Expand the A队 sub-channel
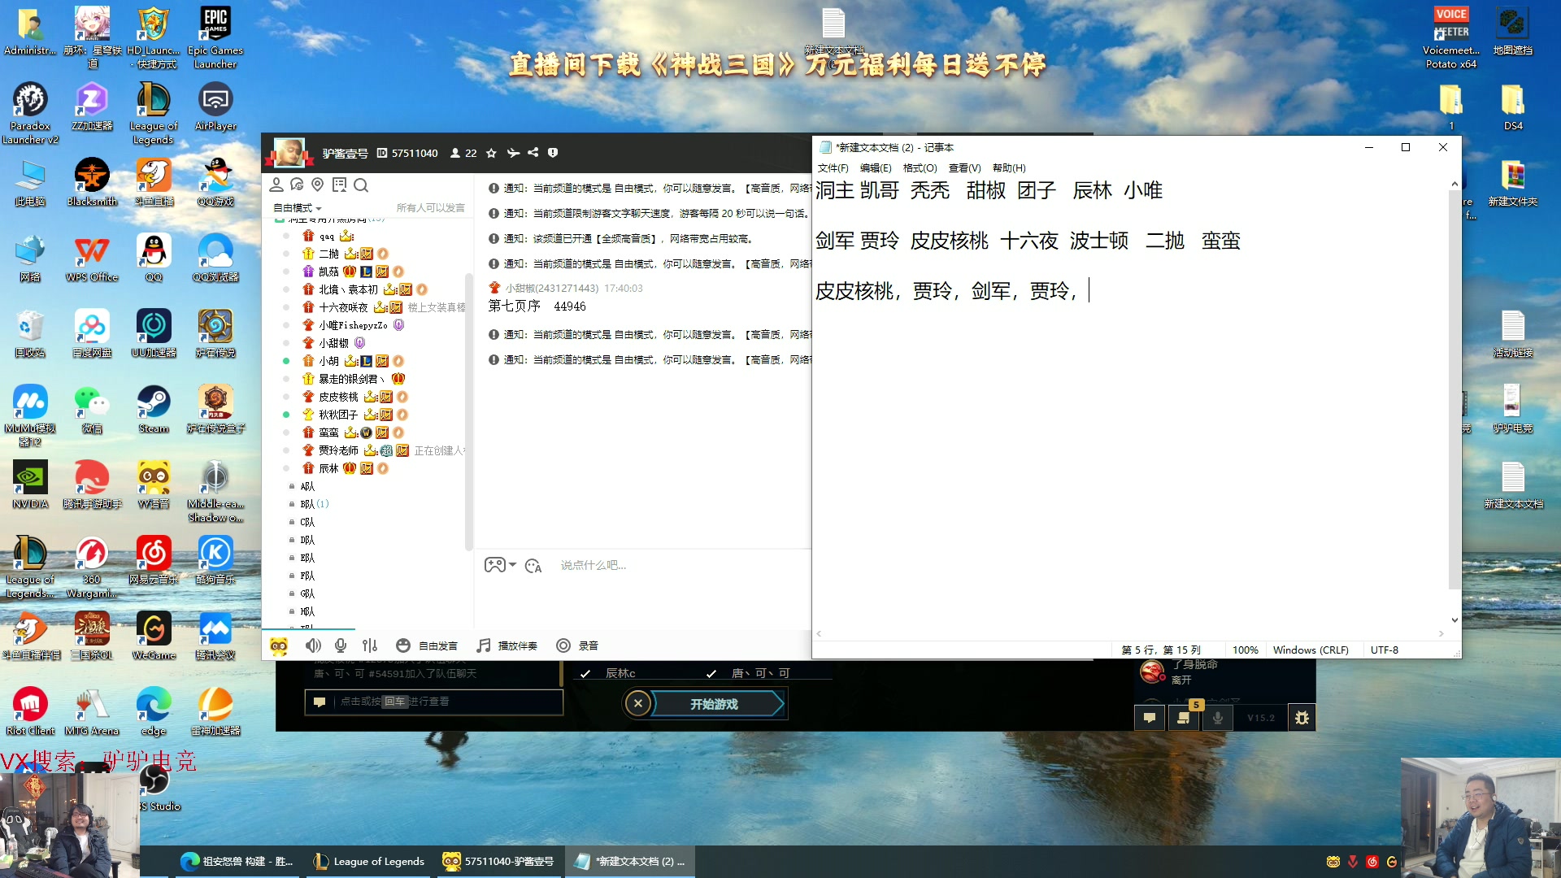Image resolution: width=1561 pixels, height=878 pixels. (x=307, y=486)
